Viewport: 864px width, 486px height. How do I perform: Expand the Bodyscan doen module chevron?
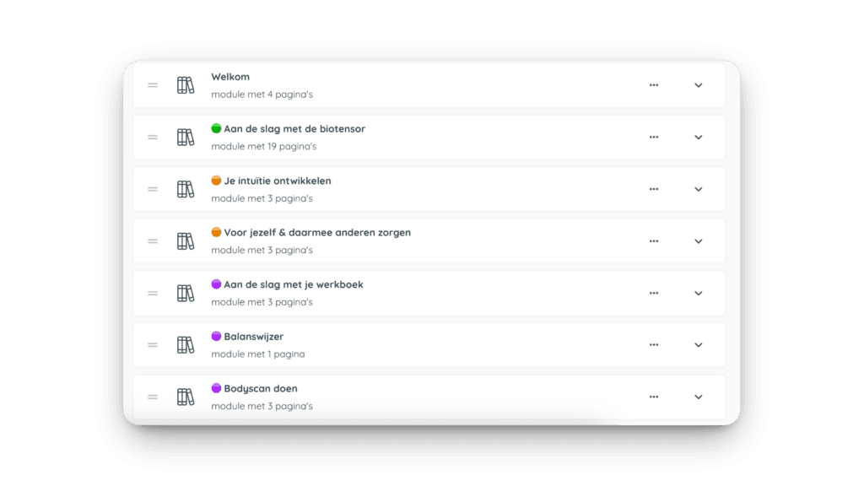pos(699,397)
